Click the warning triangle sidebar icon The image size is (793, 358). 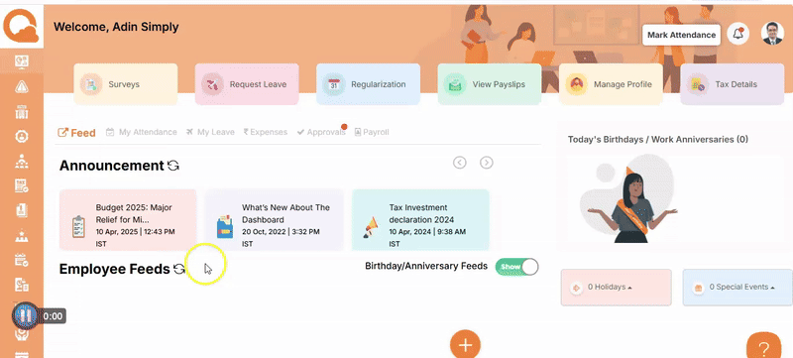tap(22, 87)
